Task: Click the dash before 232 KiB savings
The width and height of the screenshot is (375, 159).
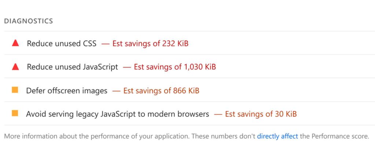Action: click(105, 43)
